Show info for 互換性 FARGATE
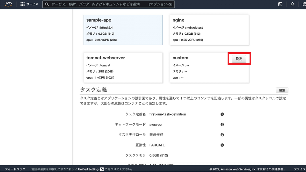This screenshot has width=306, height=172. click(x=222, y=145)
